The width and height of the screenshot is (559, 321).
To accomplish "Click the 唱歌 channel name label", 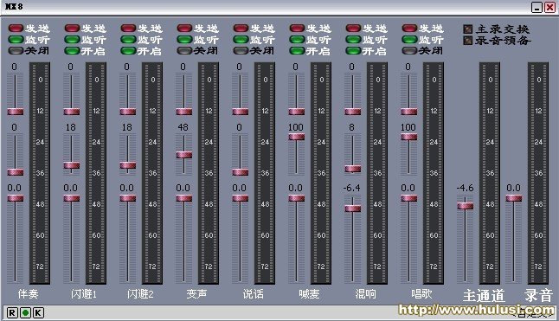I will pyautogui.click(x=421, y=294).
